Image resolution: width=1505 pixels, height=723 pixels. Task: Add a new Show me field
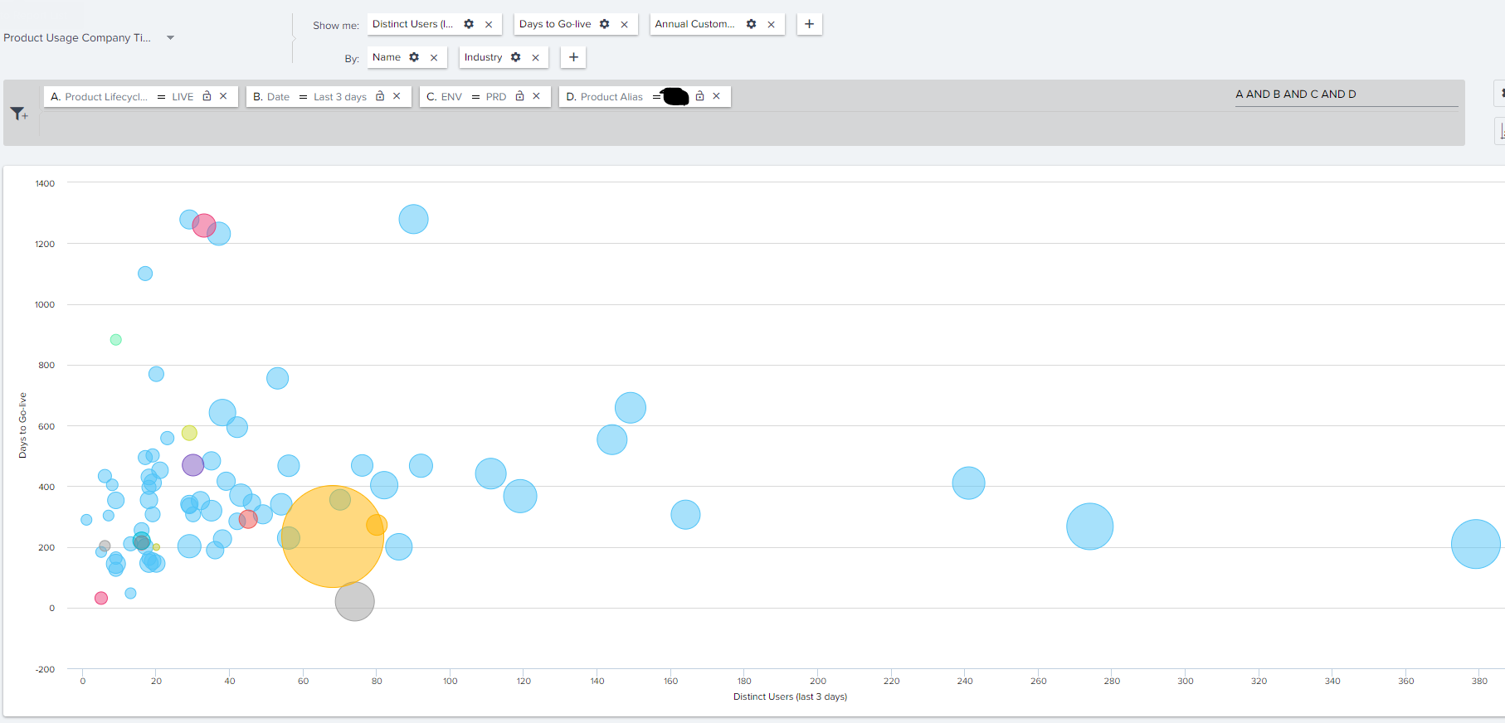[809, 24]
